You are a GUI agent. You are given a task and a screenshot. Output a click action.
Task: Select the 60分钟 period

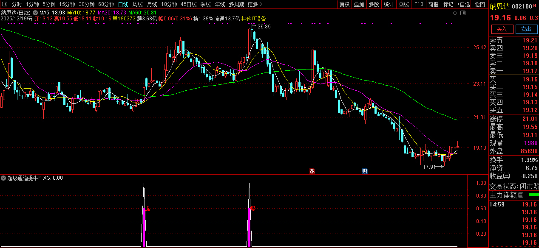pos(106,4)
